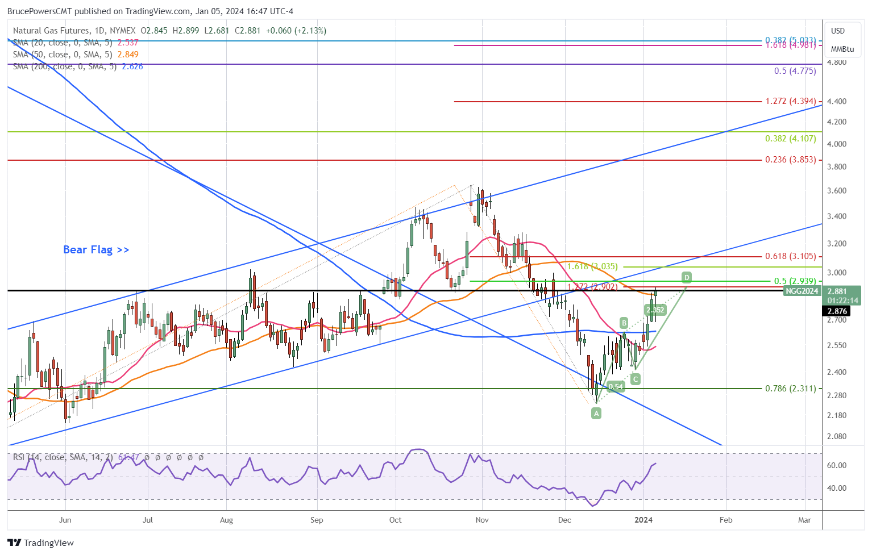Click the Mar label on time axis
The width and height of the screenshot is (872, 555).
[804, 520]
